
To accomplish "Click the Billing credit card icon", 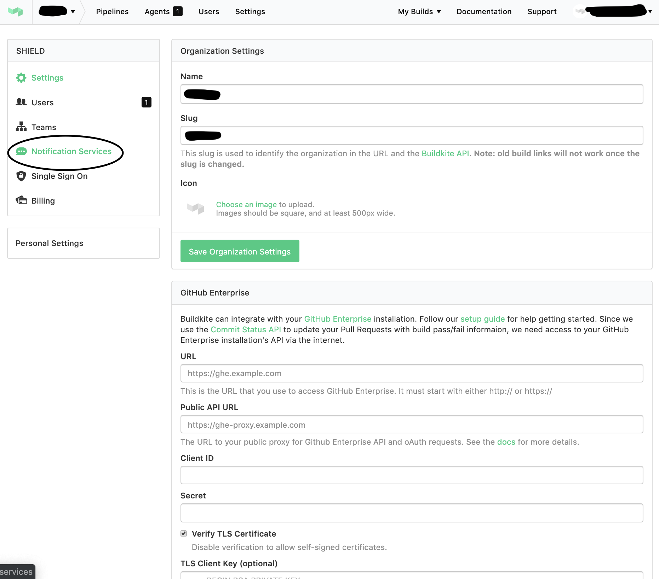I will tap(21, 200).
